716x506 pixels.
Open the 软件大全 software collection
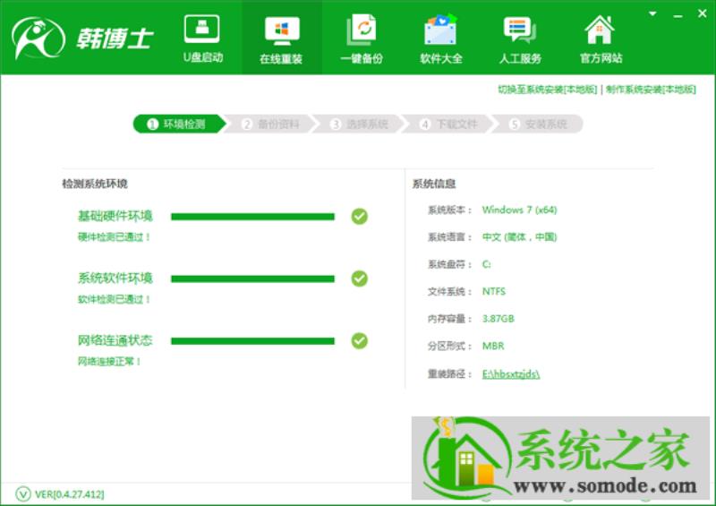[x=440, y=39]
